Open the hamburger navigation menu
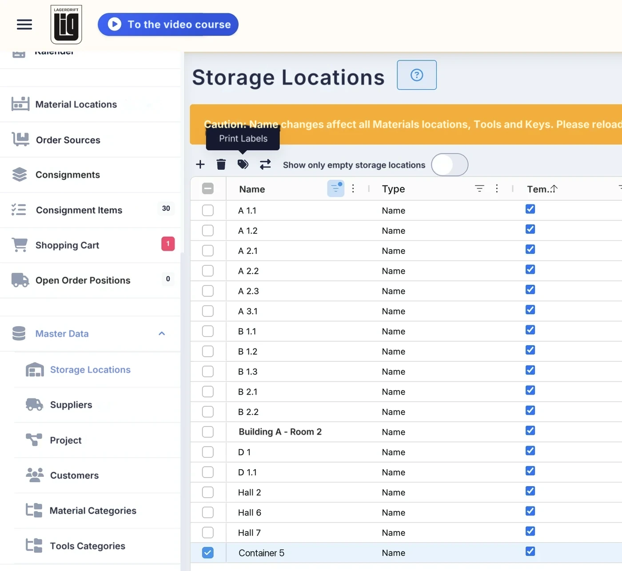Screen dimensions: 622x571 coord(24,24)
